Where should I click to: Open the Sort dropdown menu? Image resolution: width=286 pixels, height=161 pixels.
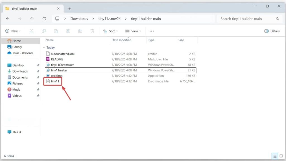coord(111,31)
